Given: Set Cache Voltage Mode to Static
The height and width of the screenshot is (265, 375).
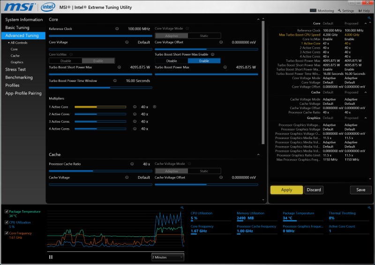Looking at the screenshot, I should [204, 171].
